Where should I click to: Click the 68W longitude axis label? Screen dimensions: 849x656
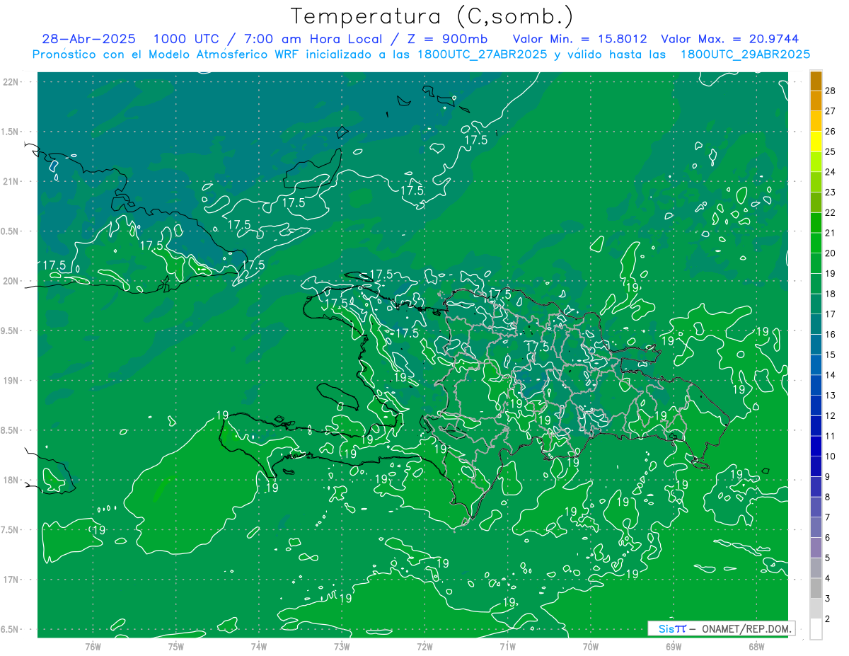(x=756, y=646)
